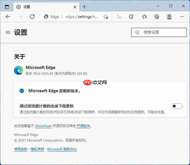Open the Chromium link
This screenshot has height=165, width=190.
pos(43,126)
